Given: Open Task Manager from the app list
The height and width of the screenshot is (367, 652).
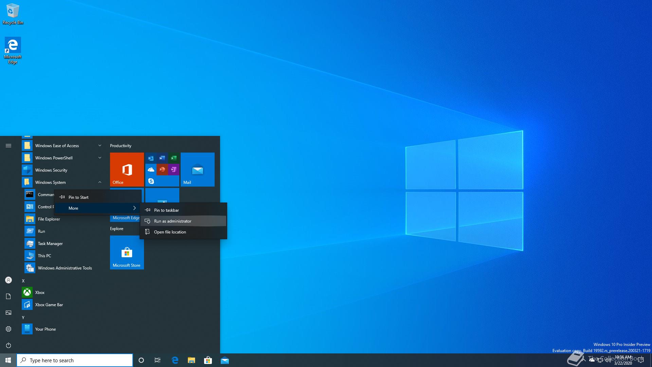Looking at the screenshot, I should tap(50, 244).
